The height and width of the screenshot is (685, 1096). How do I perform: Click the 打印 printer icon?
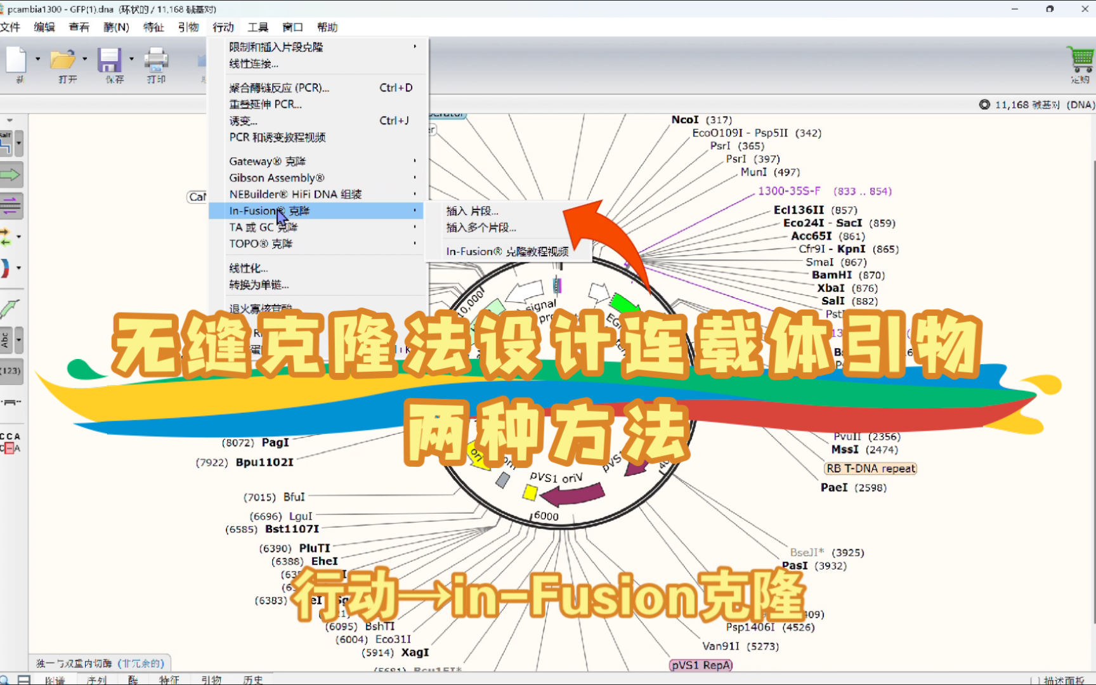pyautogui.click(x=156, y=60)
